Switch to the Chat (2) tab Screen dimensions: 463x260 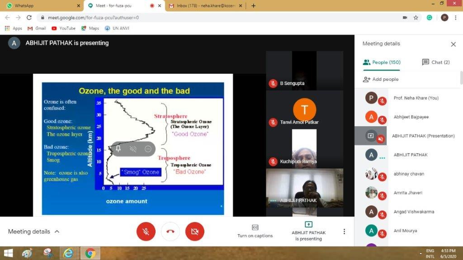point(436,62)
